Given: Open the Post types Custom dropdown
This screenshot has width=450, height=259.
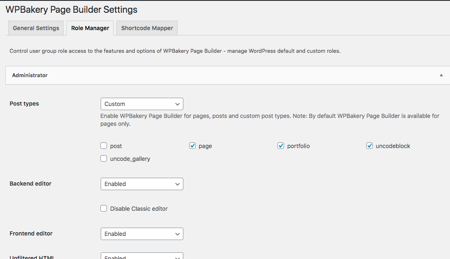Looking at the screenshot, I should tap(142, 104).
